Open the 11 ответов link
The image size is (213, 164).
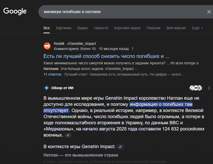[52, 74]
